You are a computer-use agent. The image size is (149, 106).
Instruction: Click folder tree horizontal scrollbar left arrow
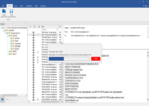[x=1, y=95]
